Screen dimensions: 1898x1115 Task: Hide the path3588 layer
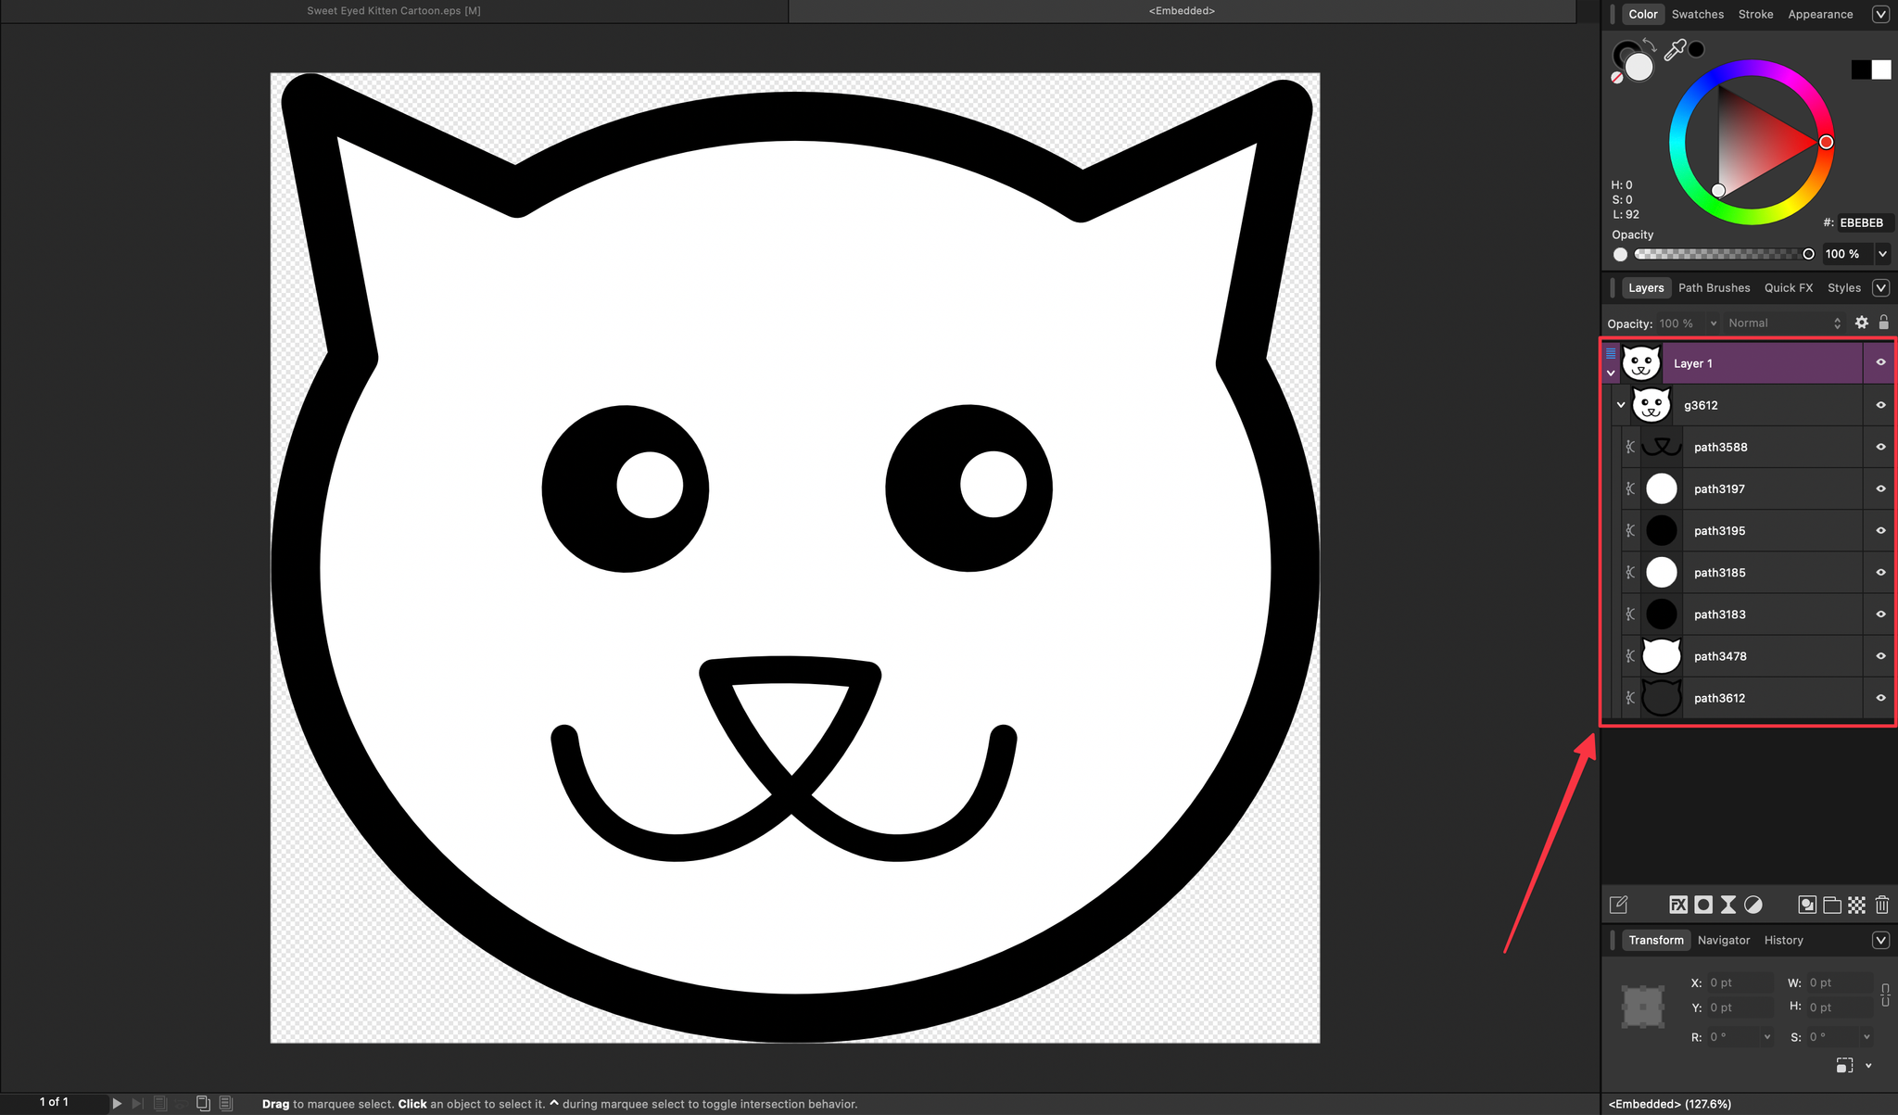pos(1880,447)
